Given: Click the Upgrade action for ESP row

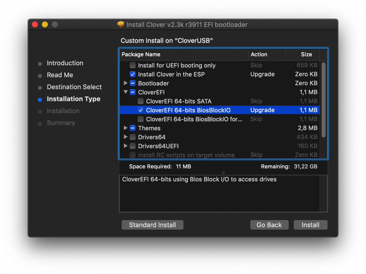Looking at the screenshot, I should 262,74.
